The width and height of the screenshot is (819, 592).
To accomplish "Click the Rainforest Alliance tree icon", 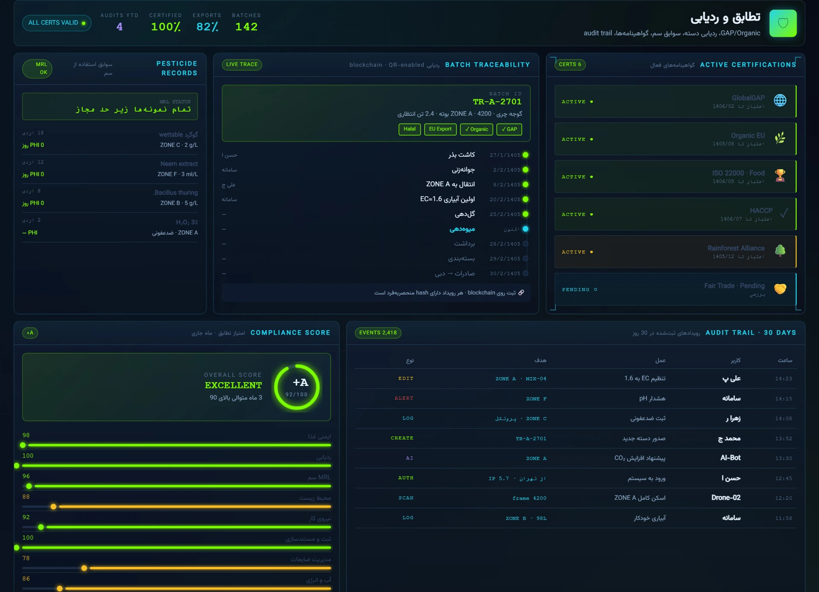I will (x=780, y=251).
